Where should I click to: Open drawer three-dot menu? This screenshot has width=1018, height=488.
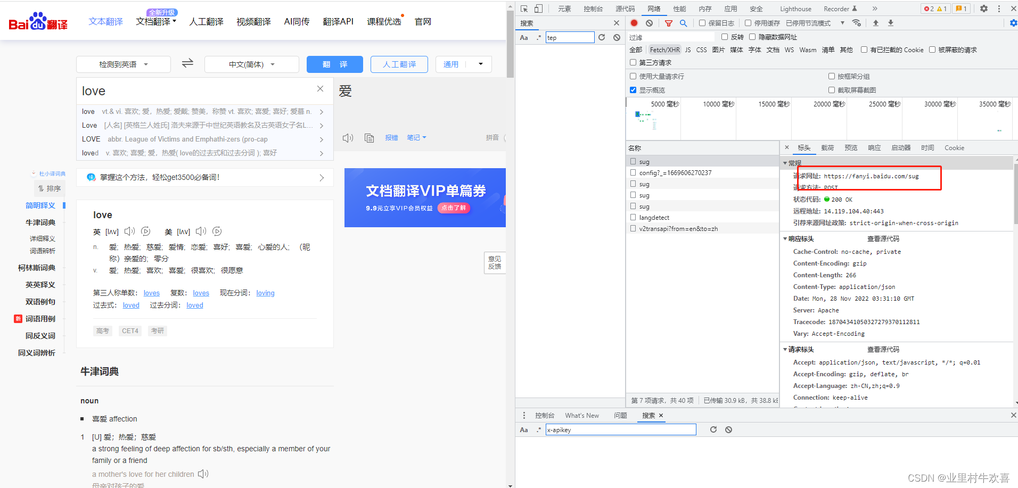(524, 415)
